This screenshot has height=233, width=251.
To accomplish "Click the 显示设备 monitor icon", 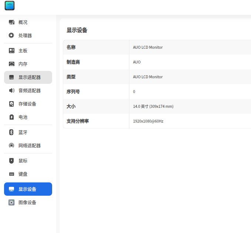I will click(x=11, y=189).
